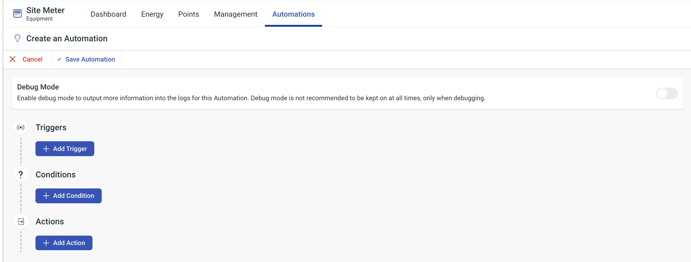Click the Create an Automation heading
This screenshot has width=691, height=262.
coord(67,38)
